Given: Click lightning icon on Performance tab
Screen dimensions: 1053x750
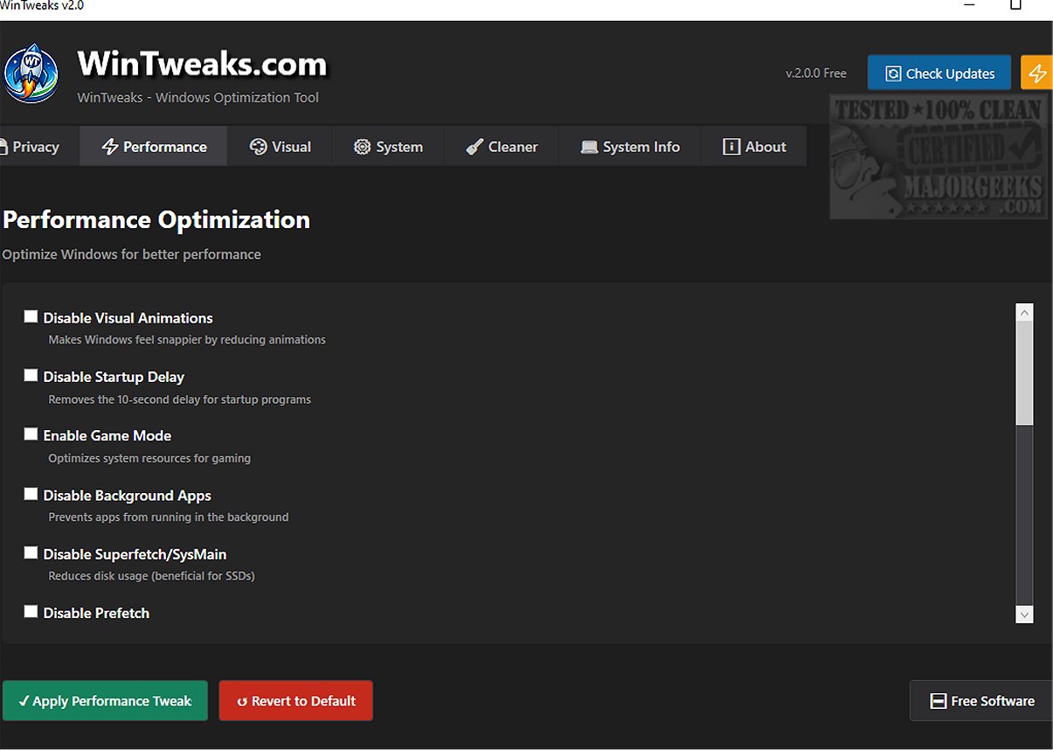Looking at the screenshot, I should (x=110, y=147).
